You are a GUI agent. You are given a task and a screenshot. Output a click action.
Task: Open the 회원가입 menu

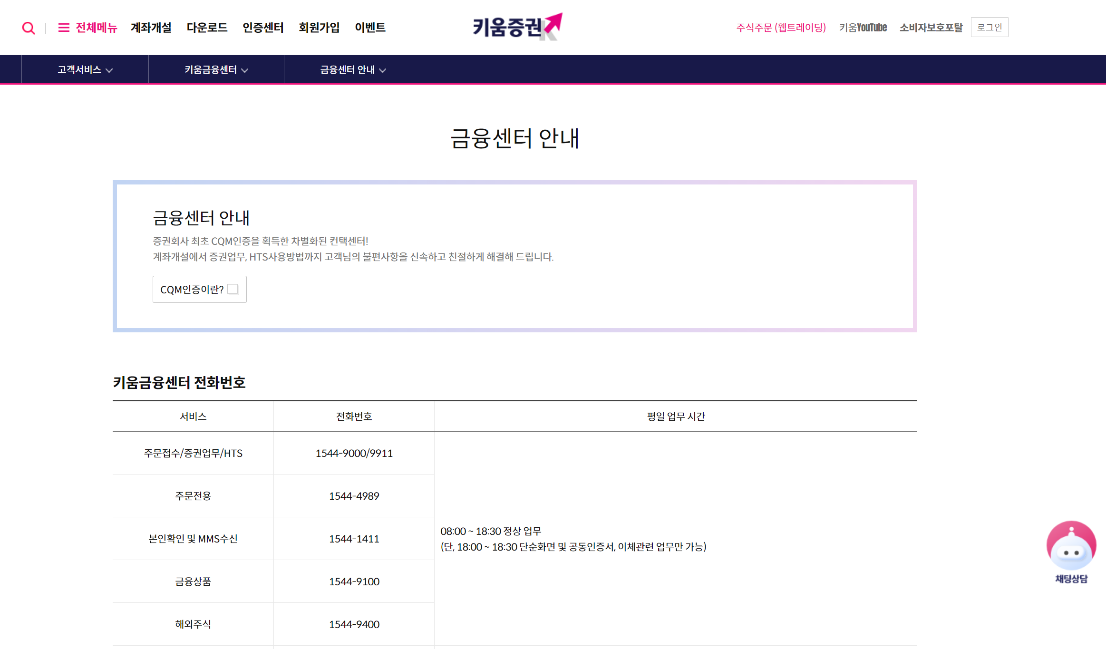tap(319, 28)
